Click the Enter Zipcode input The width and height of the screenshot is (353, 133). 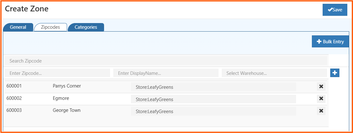tap(57, 73)
